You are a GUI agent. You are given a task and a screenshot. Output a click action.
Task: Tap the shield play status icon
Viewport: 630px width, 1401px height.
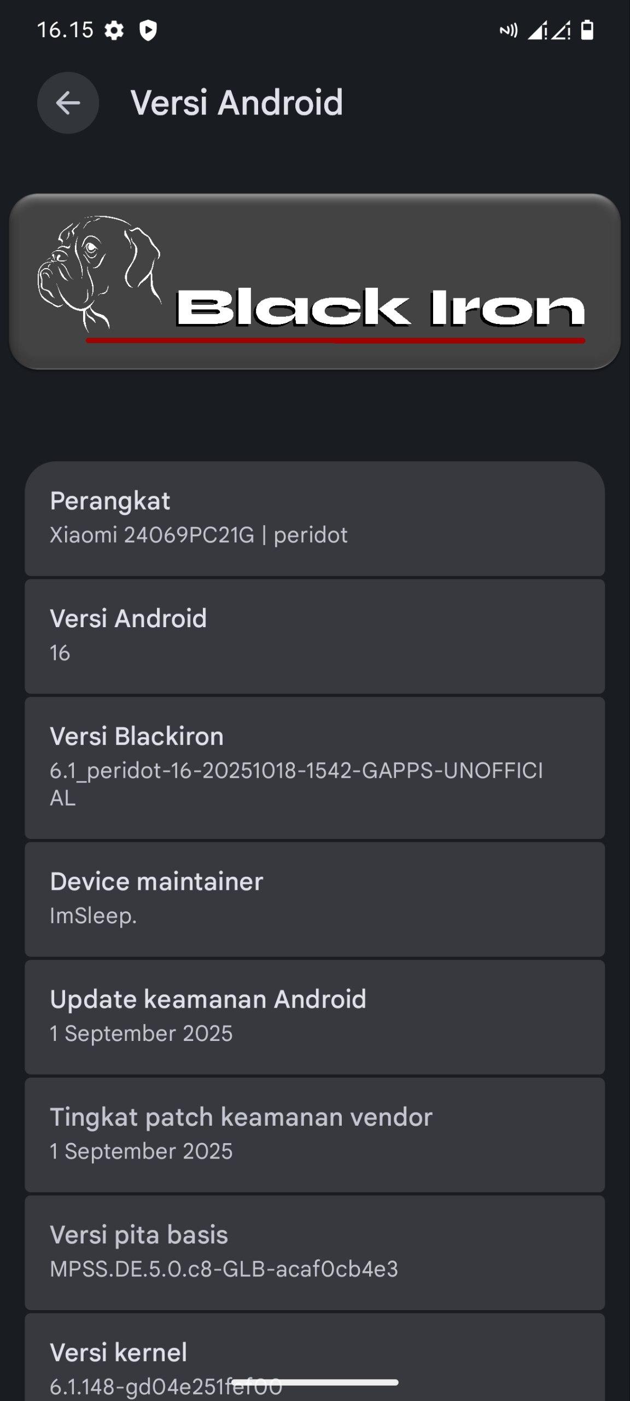tap(148, 31)
